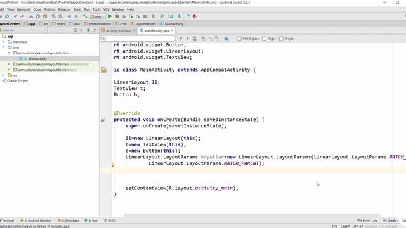Viewport: 406px width, 228px height.
Task: Expand the androidTest package node
Action: pyautogui.click(x=9, y=64)
